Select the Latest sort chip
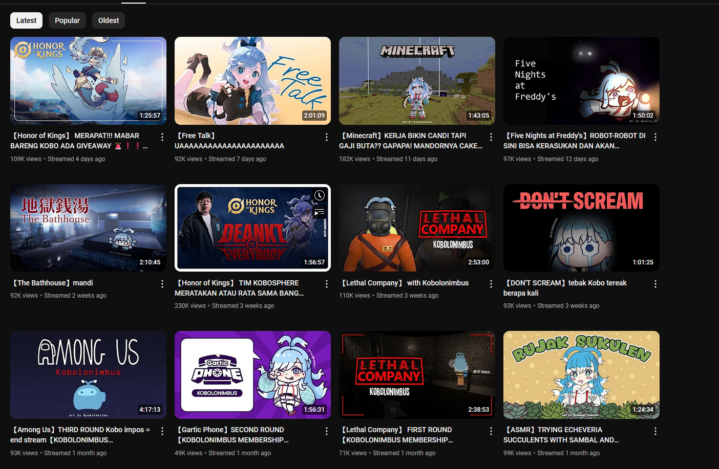The width and height of the screenshot is (719, 469). pos(26,20)
